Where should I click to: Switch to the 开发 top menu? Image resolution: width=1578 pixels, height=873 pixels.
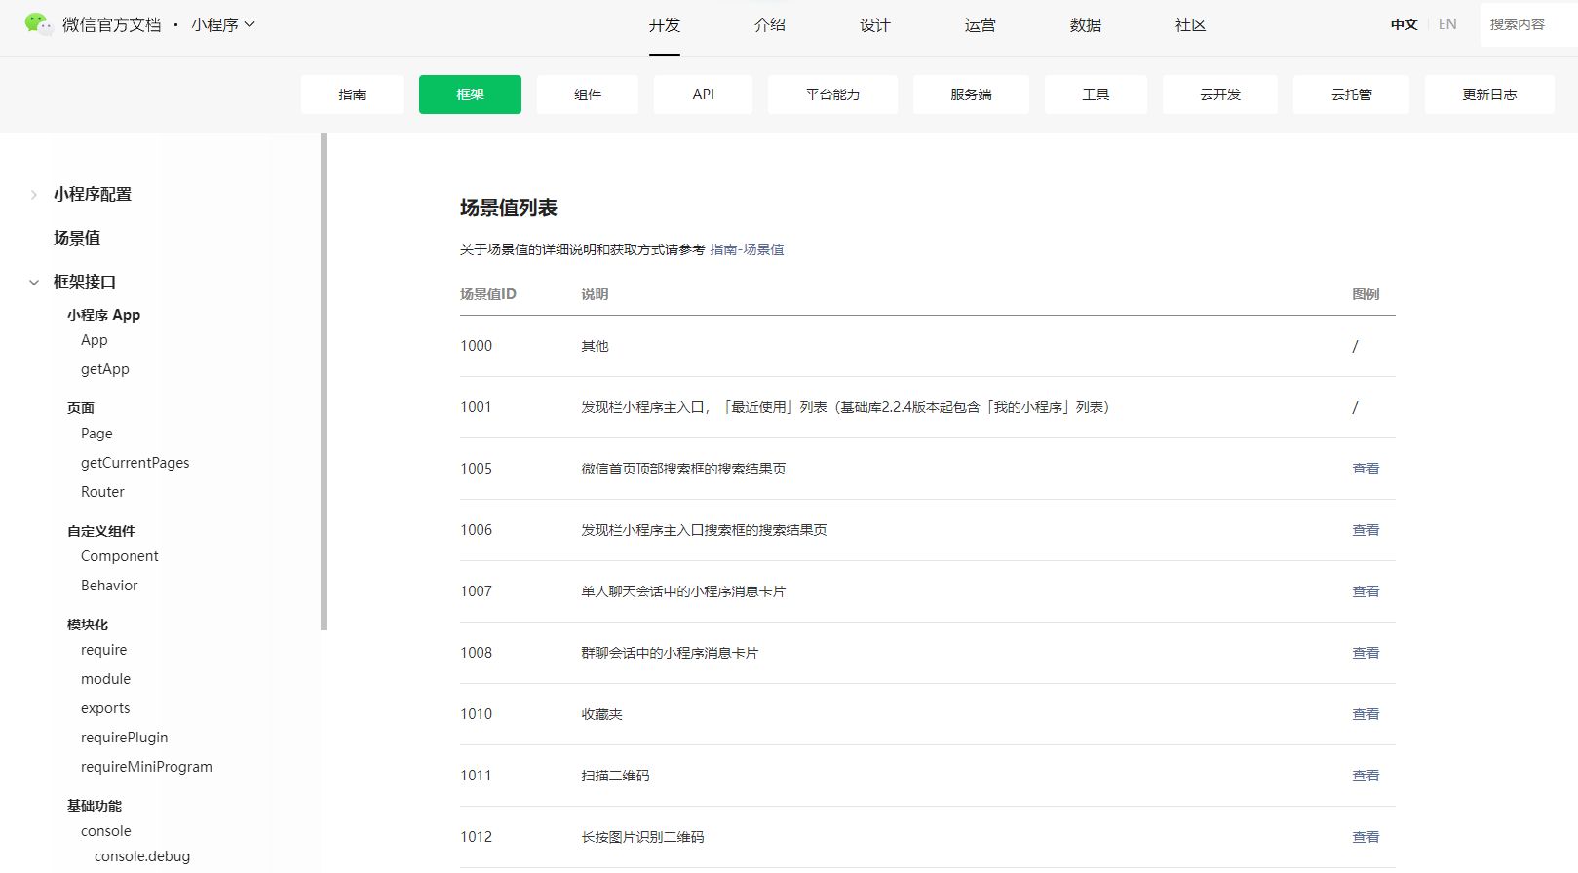665,25
